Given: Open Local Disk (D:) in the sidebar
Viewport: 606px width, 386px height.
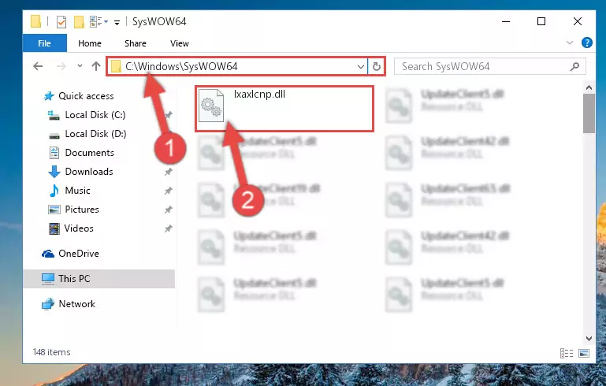Looking at the screenshot, I should pyautogui.click(x=95, y=134).
